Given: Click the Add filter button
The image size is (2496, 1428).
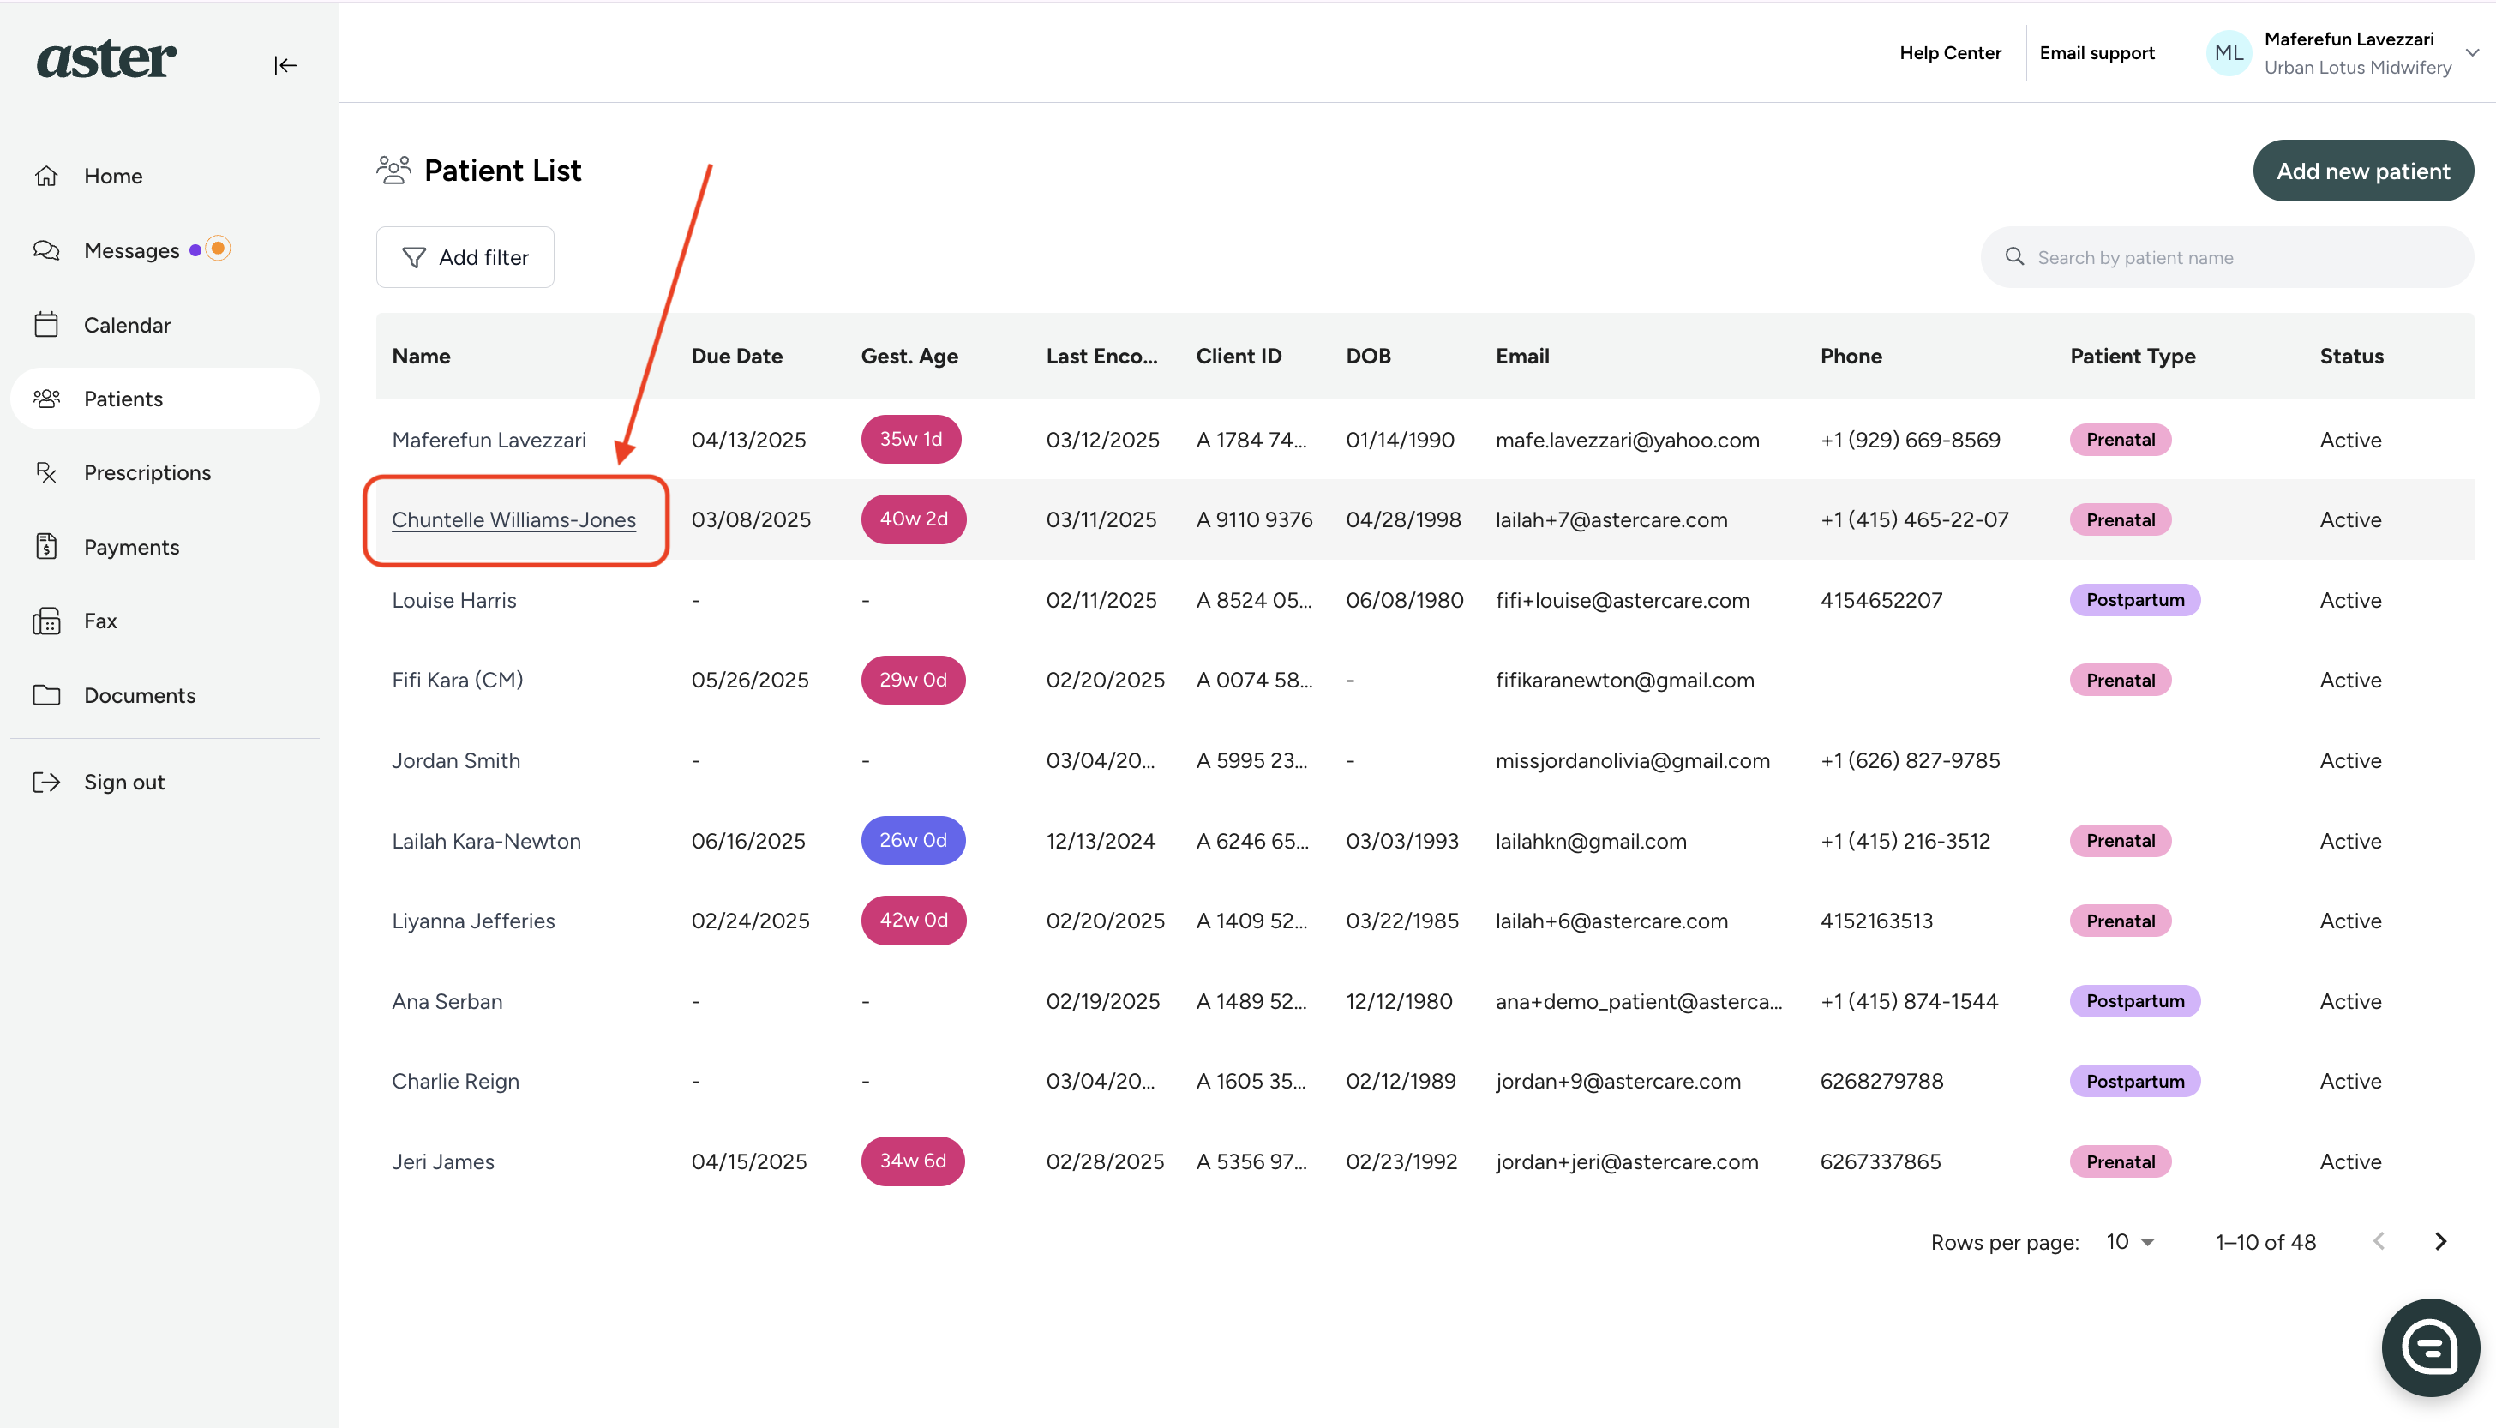Looking at the screenshot, I should (465, 257).
